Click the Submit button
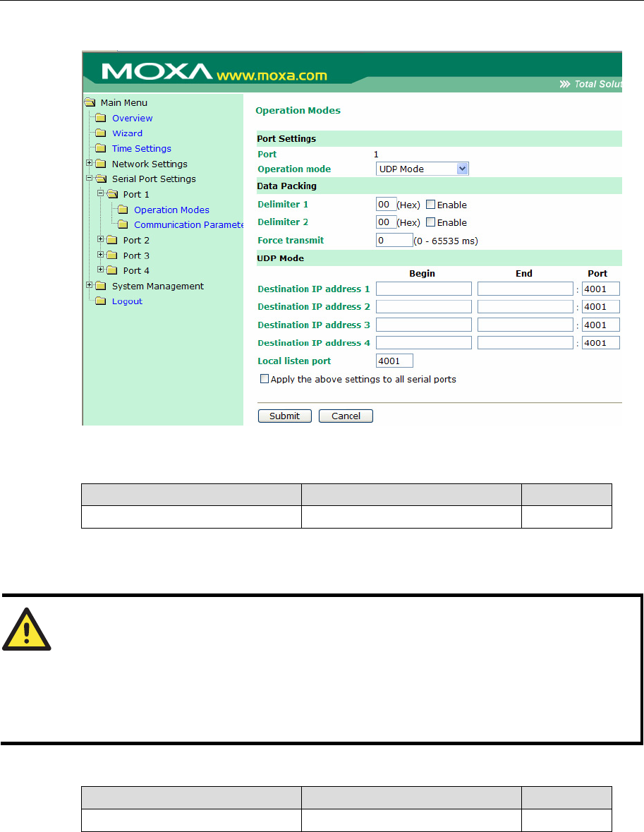Image resolution: width=644 pixels, height=832 pixels. (284, 416)
